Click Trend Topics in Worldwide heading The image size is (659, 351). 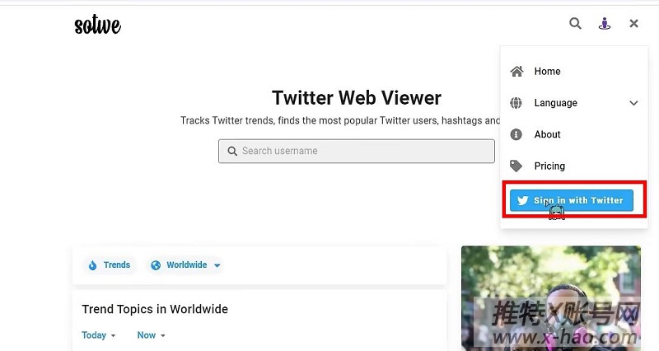tap(155, 309)
